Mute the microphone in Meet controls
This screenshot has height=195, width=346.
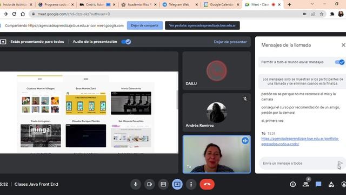click(136, 184)
